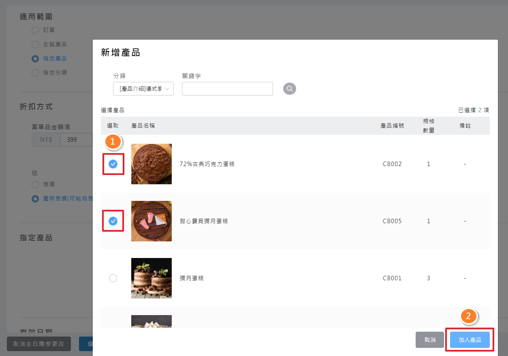Click the 甜心寶貝彌月蛋糕 product thumbnail

pos(151,221)
